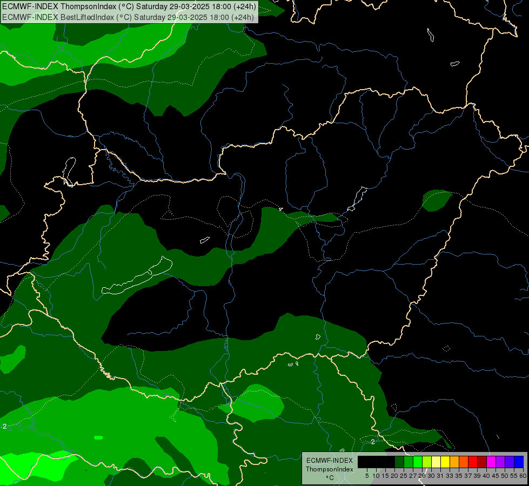Pick the pale yellow 30–31 legend swatch
The image size is (529, 486).
click(x=436, y=462)
